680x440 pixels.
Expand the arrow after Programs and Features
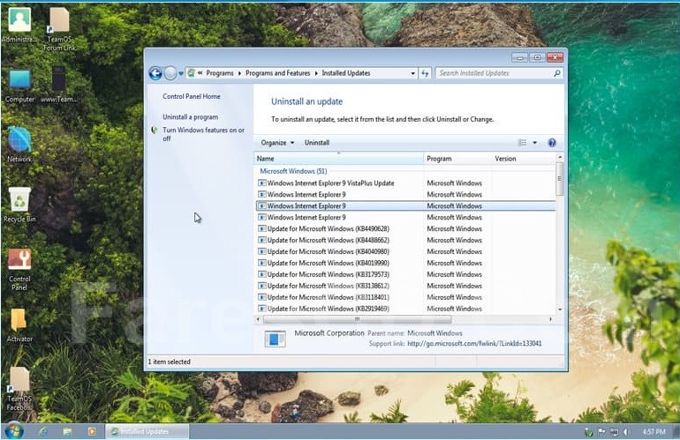(x=316, y=73)
